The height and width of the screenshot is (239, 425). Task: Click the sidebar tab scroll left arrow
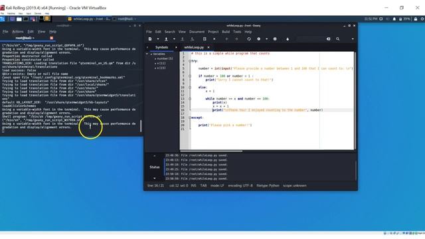click(147, 47)
